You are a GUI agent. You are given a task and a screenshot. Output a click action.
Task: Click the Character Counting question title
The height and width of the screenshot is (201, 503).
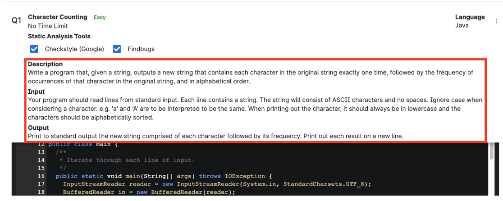(57, 17)
